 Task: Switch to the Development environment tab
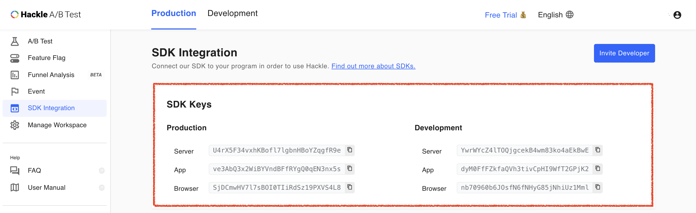pyautogui.click(x=232, y=13)
